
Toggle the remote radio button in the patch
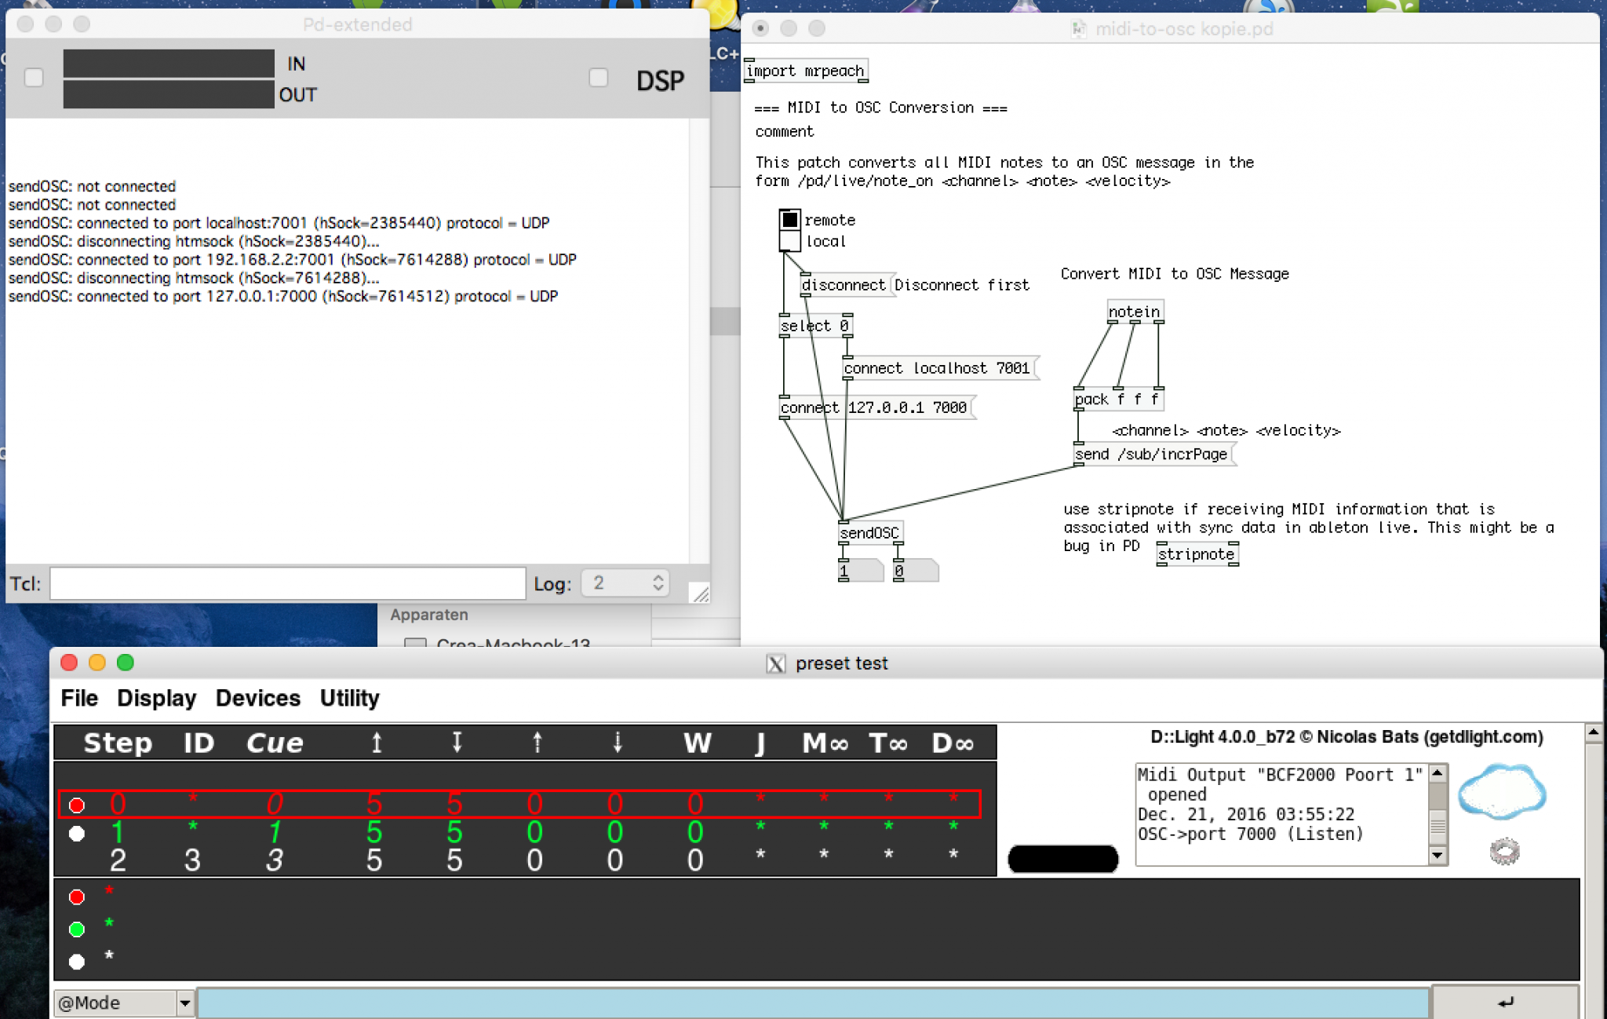point(789,220)
